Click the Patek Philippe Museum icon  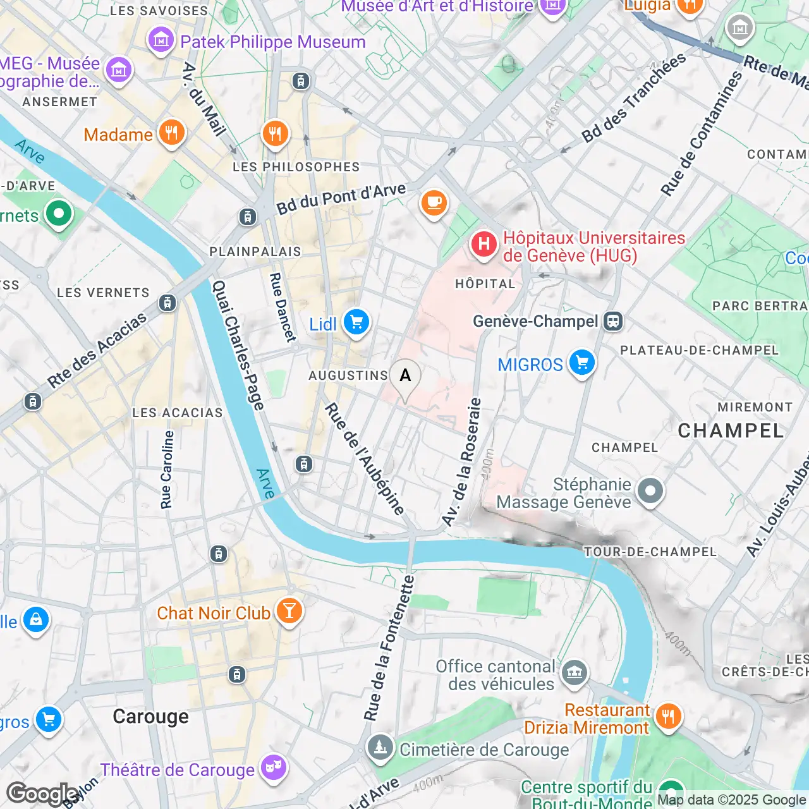pyautogui.click(x=161, y=40)
